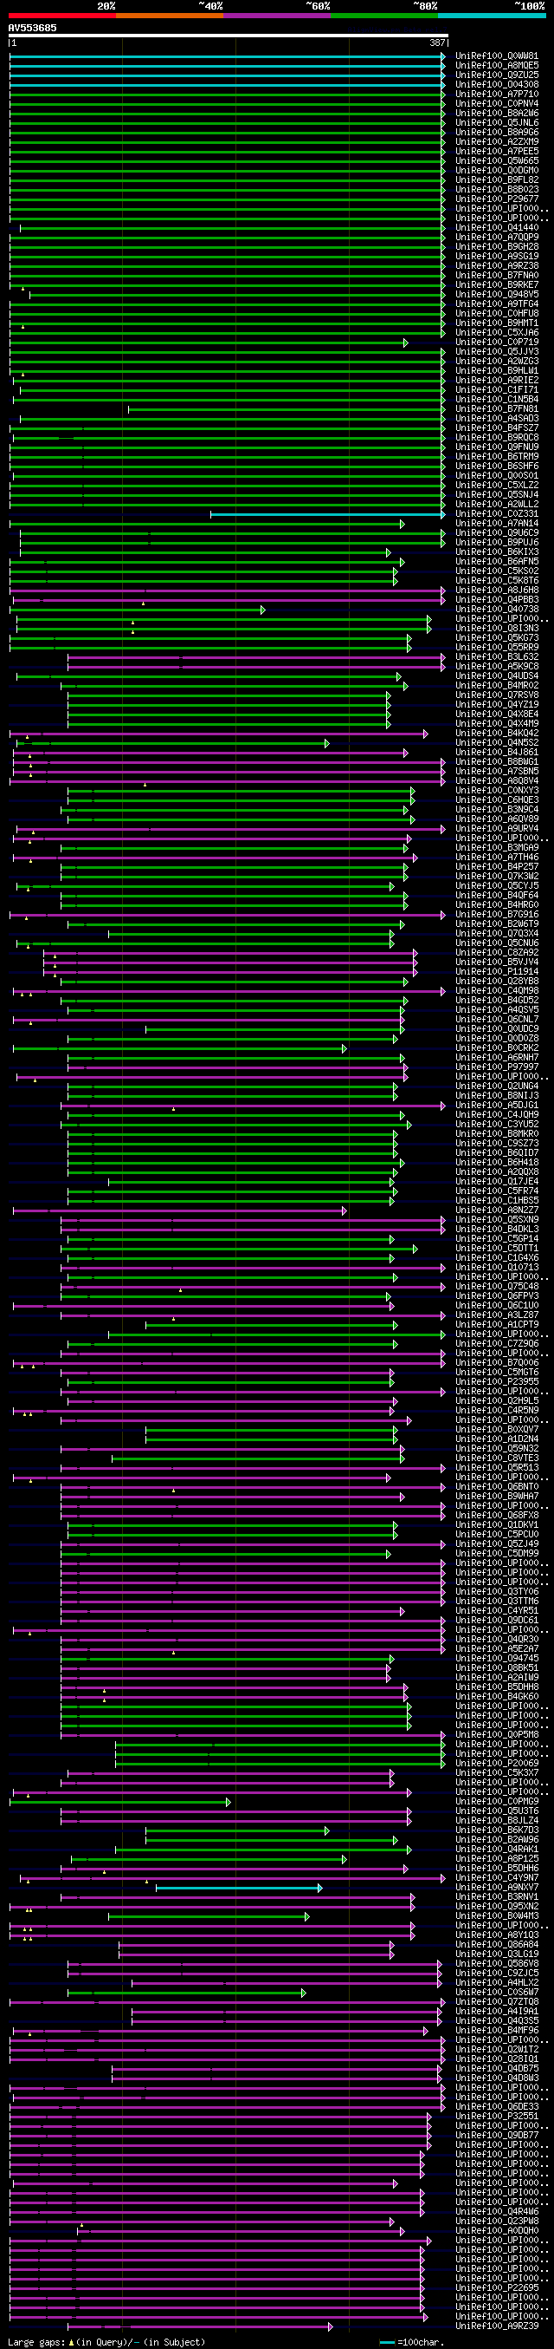The width and height of the screenshot is (554, 2349).
Task: Select hit UniRef100_B3L632
Action: click(x=497, y=656)
